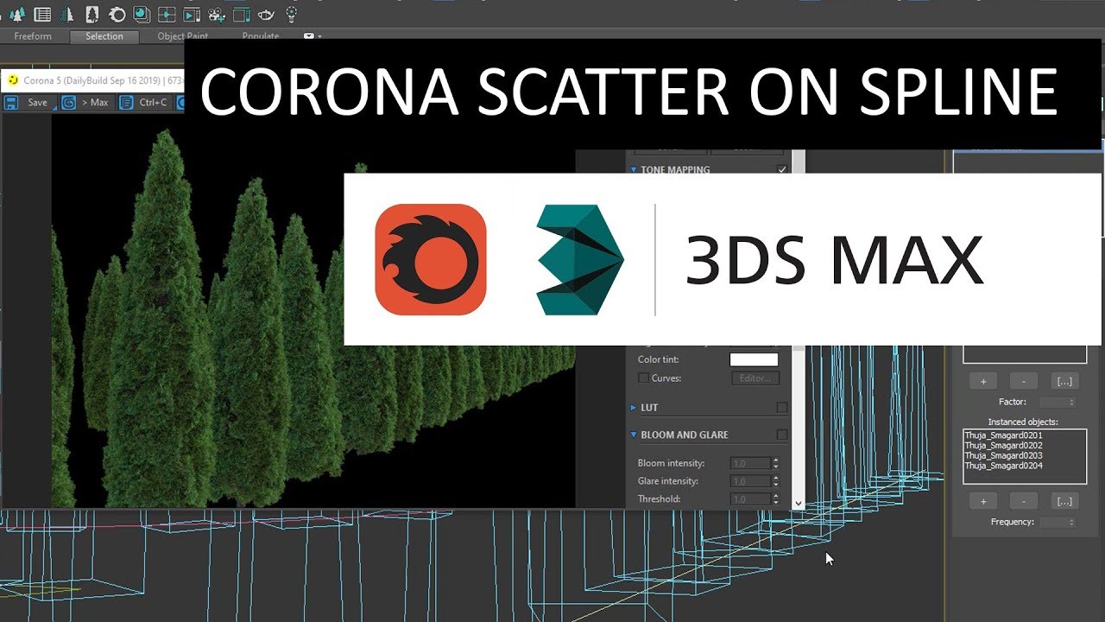Toggle the Tone Mapping checkbox
This screenshot has width=1105, height=622.
point(782,169)
